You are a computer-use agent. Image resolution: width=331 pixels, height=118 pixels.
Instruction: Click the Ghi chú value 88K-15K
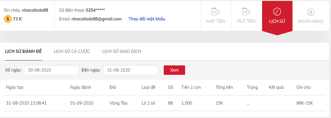(305, 103)
